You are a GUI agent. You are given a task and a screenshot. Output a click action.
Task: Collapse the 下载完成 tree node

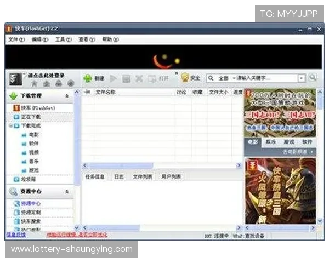tap(10, 126)
